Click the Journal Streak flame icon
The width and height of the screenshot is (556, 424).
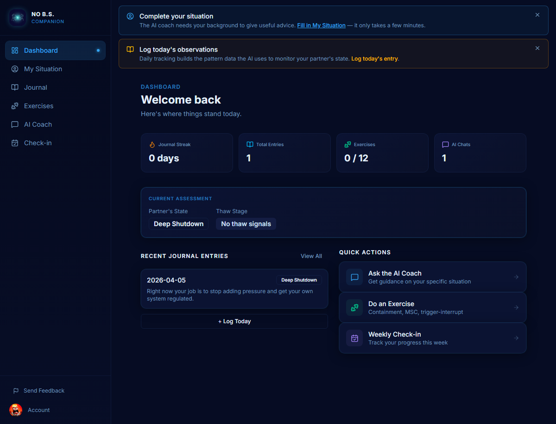pyautogui.click(x=152, y=145)
